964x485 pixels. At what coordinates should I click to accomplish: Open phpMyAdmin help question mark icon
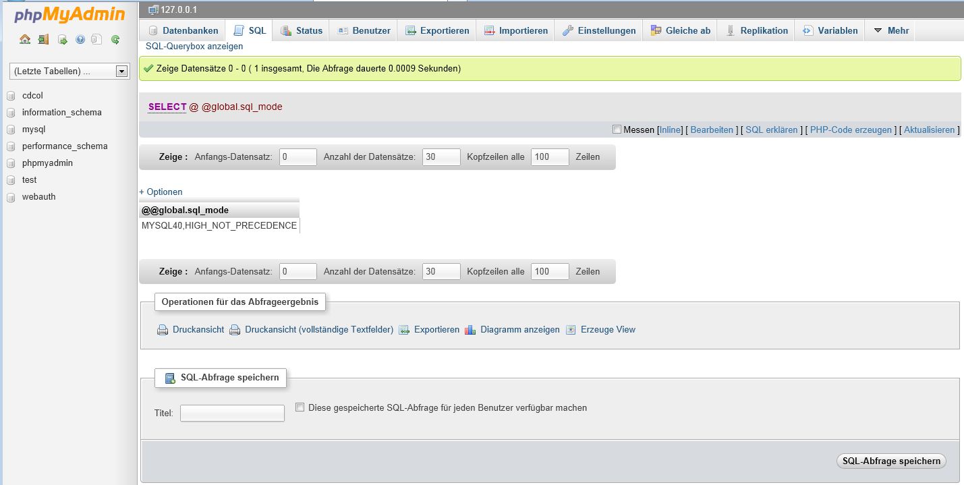coord(80,40)
